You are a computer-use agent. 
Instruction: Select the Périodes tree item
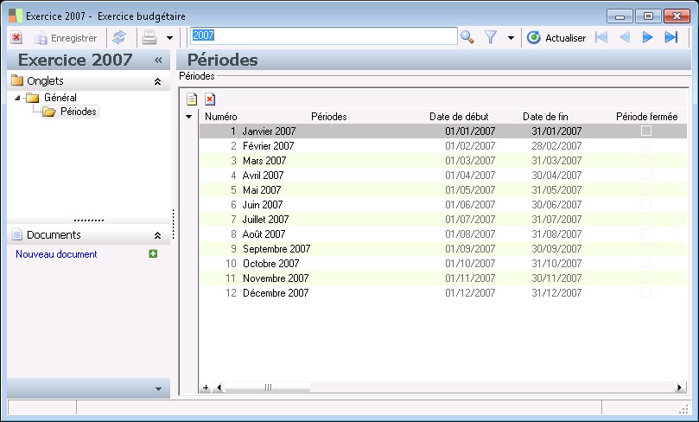click(x=71, y=112)
